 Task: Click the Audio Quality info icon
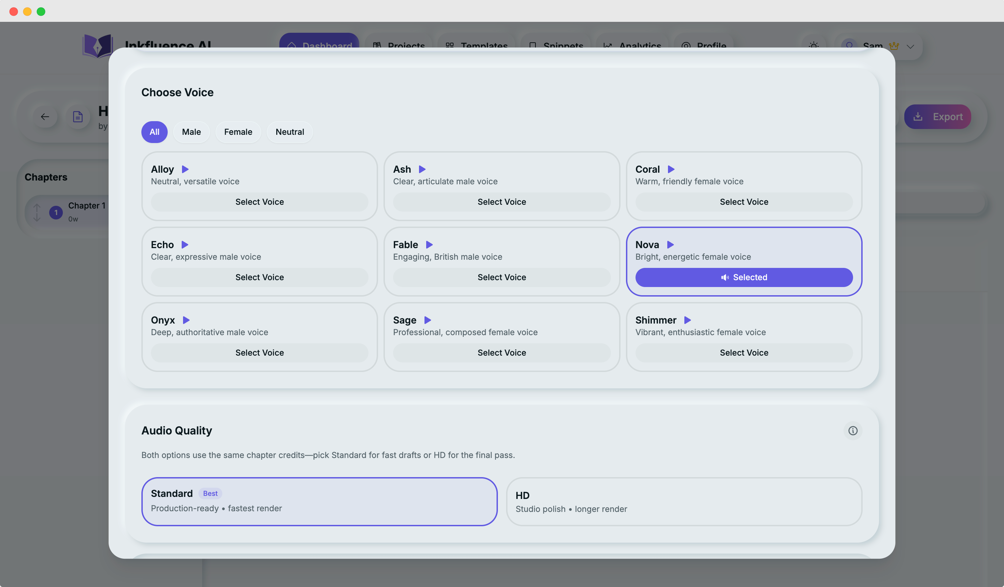(x=853, y=430)
